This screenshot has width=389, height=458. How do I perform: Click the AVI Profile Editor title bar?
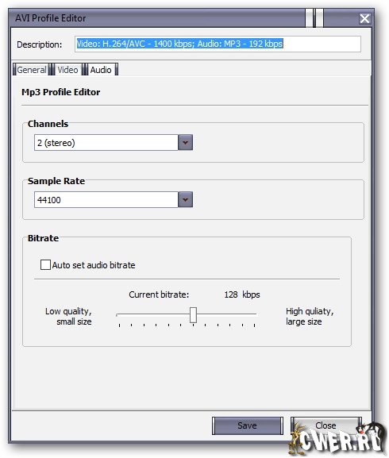[x=158, y=18]
